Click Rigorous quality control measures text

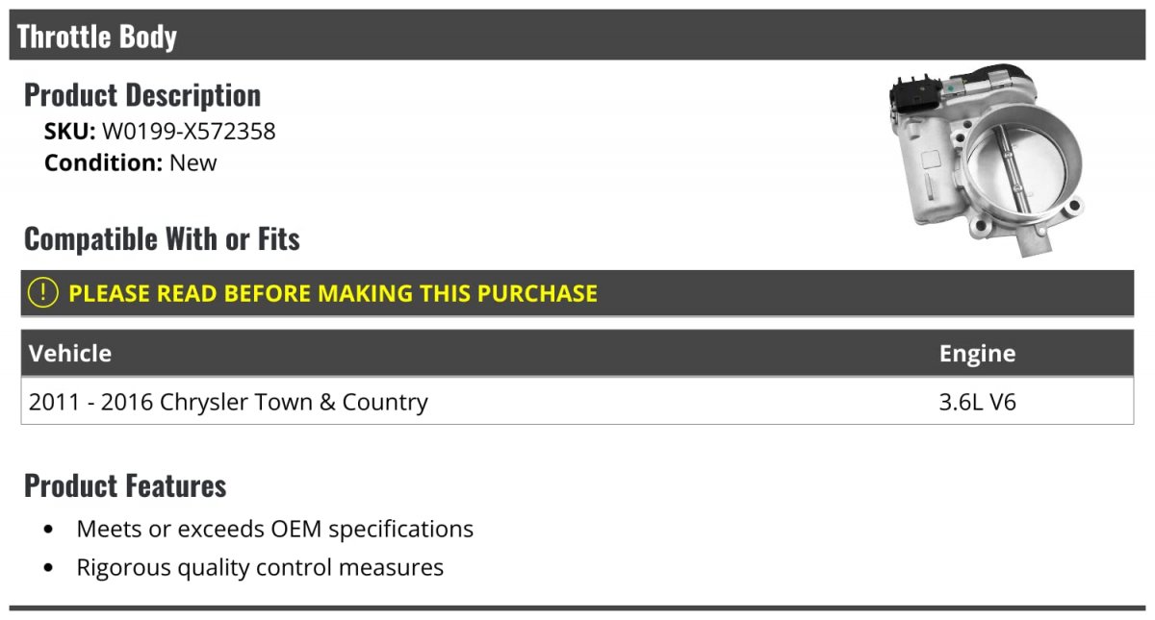click(x=260, y=567)
